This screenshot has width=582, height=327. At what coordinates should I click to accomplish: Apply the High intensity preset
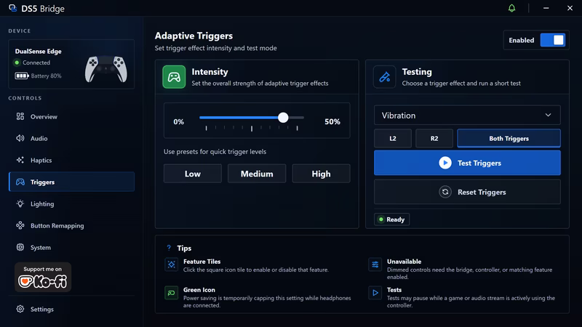pyautogui.click(x=321, y=174)
